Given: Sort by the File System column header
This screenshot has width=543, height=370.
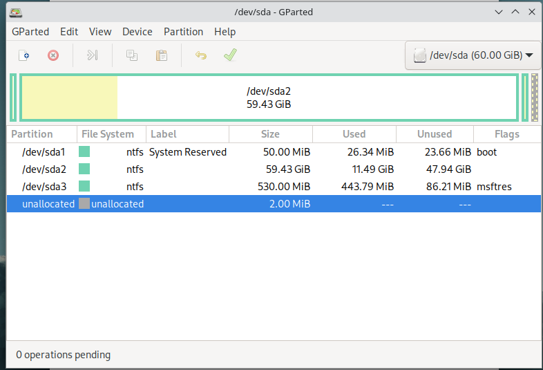Looking at the screenshot, I should click(111, 134).
